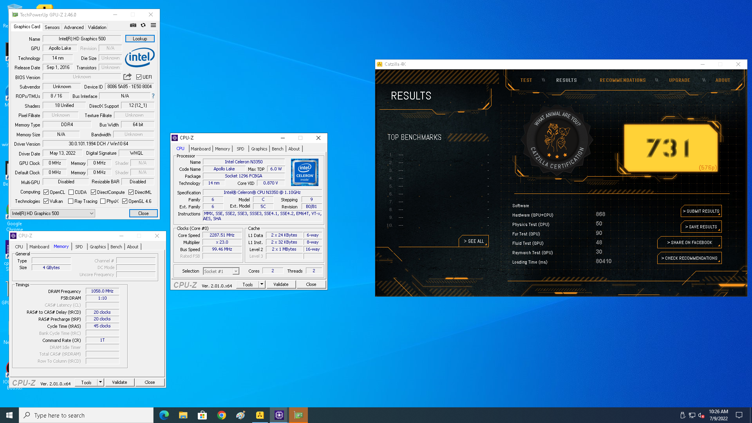Open Microsoft Store from the taskbar

click(x=202, y=415)
